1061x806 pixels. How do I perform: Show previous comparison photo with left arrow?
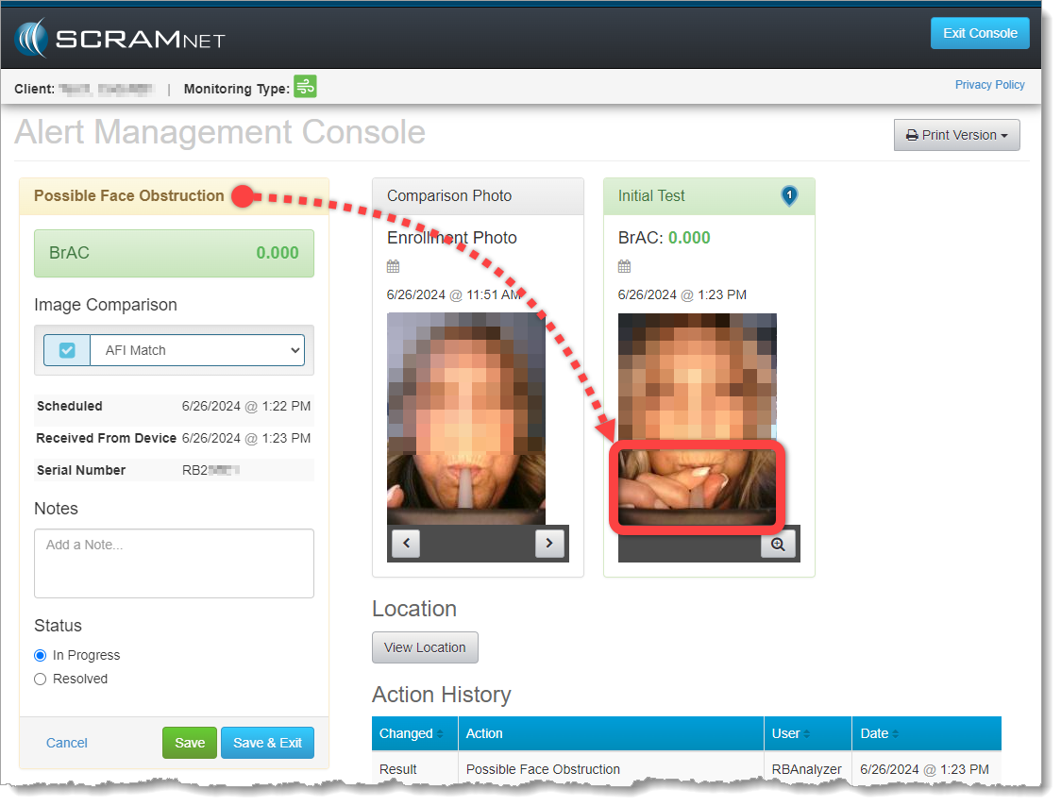(406, 544)
